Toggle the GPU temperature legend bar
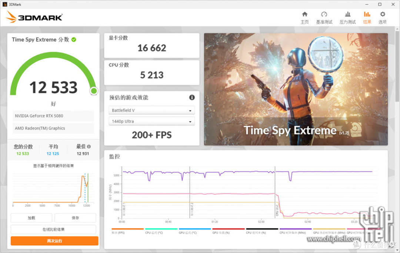The image size is (400, 253). click(195, 229)
